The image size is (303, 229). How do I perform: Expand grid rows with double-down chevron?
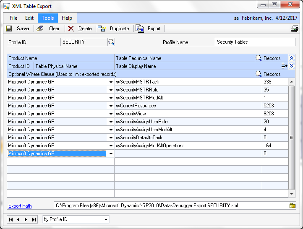[x=292, y=66]
